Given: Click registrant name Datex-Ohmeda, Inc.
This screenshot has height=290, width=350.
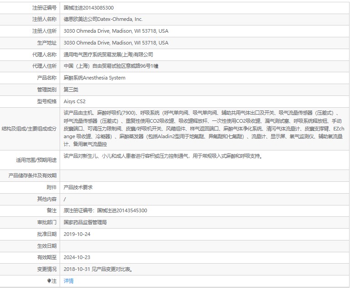Looking at the screenshot, I should click(x=103, y=19).
